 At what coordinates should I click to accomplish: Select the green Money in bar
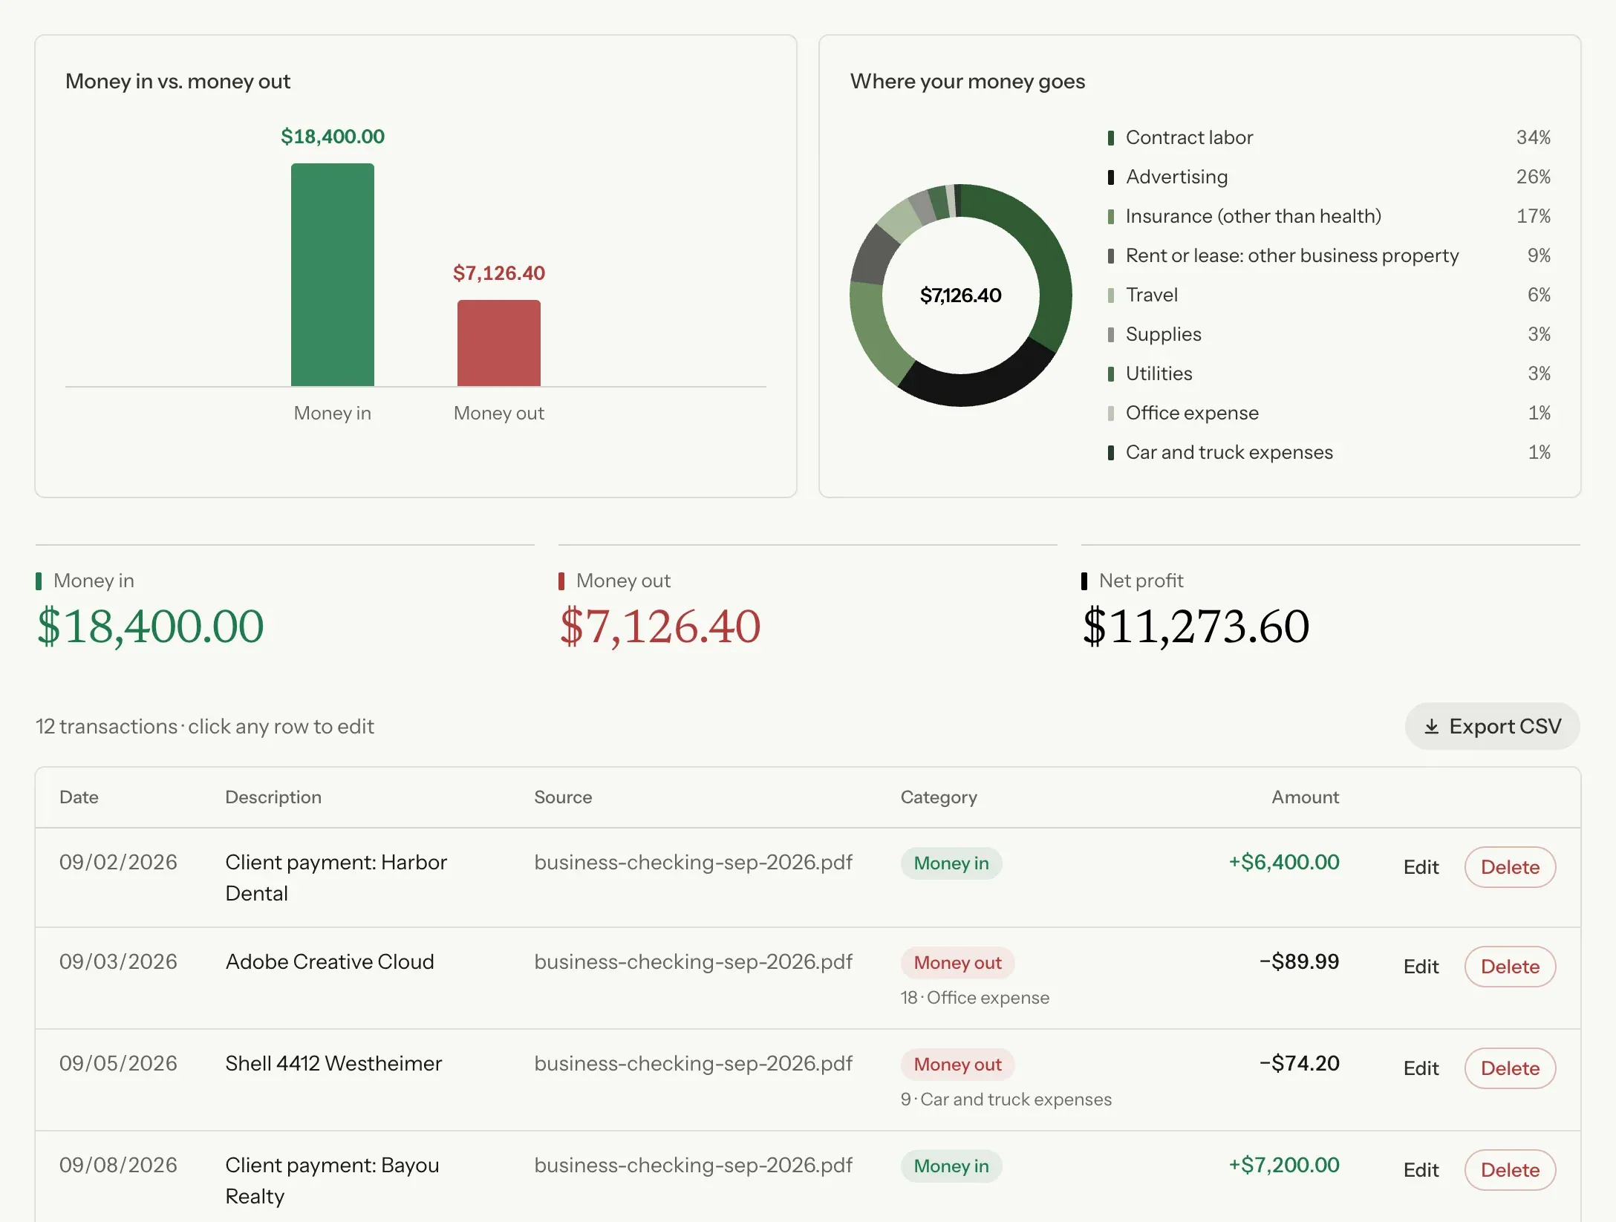click(x=332, y=275)
